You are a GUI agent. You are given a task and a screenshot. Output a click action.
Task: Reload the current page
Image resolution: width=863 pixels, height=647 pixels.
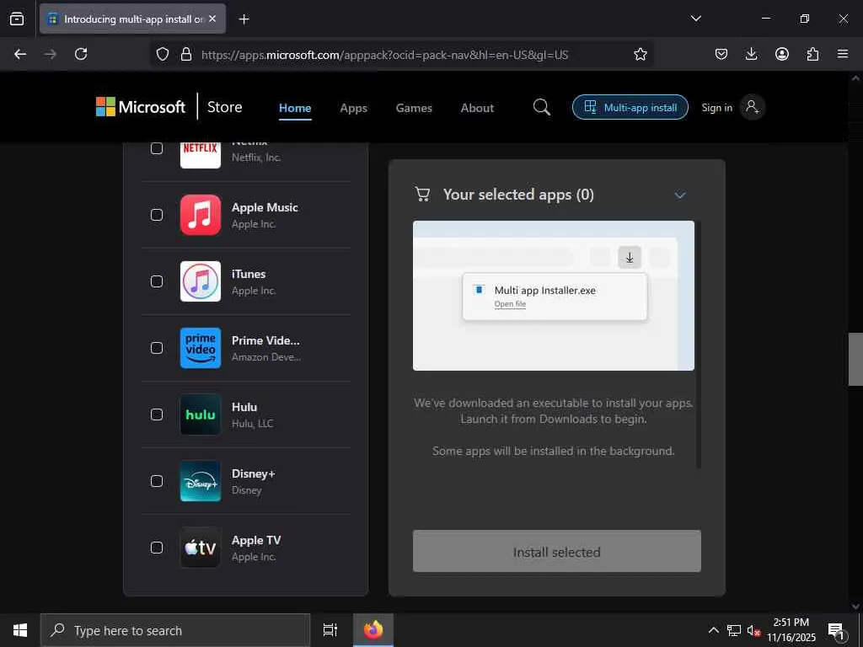tap(81, 54)
